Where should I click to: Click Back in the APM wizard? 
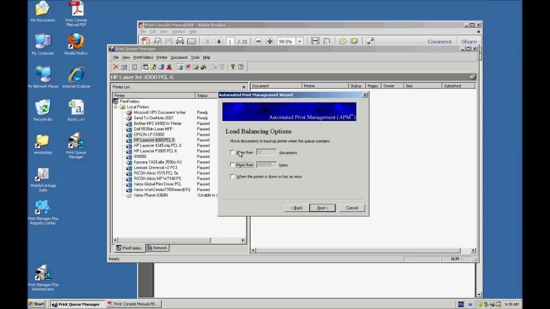296,208
